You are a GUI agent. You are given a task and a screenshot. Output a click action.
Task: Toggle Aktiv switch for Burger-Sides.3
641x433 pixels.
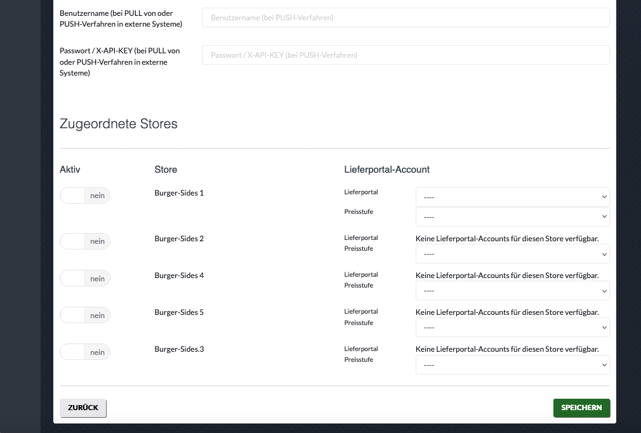point(85,352)
